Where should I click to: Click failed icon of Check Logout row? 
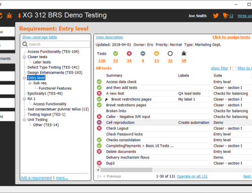(x=99, y=128)
